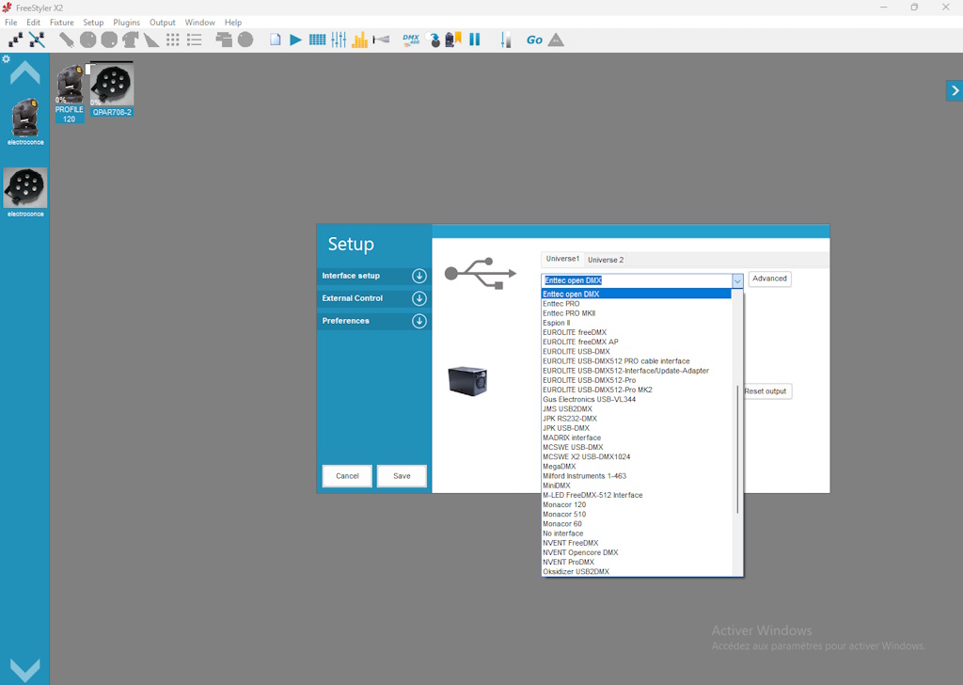The width and height of the screenshot is (963, 685).
Task: Switch to the Universe 2 tab
Action: (x=606, y=260)
